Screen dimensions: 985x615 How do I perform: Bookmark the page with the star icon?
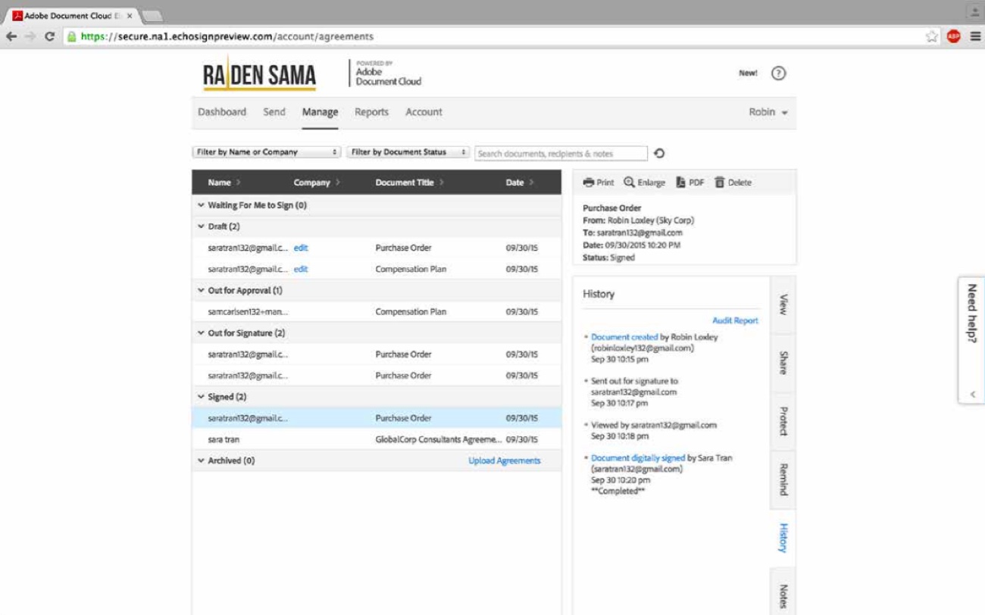coord(931,36)
